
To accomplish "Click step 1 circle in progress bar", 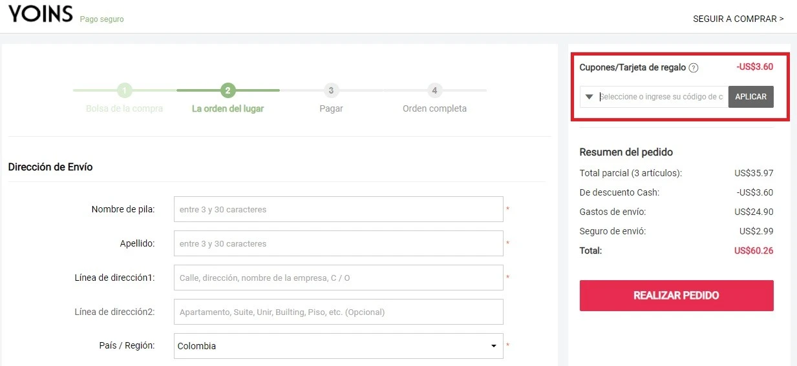I will 125,90.
